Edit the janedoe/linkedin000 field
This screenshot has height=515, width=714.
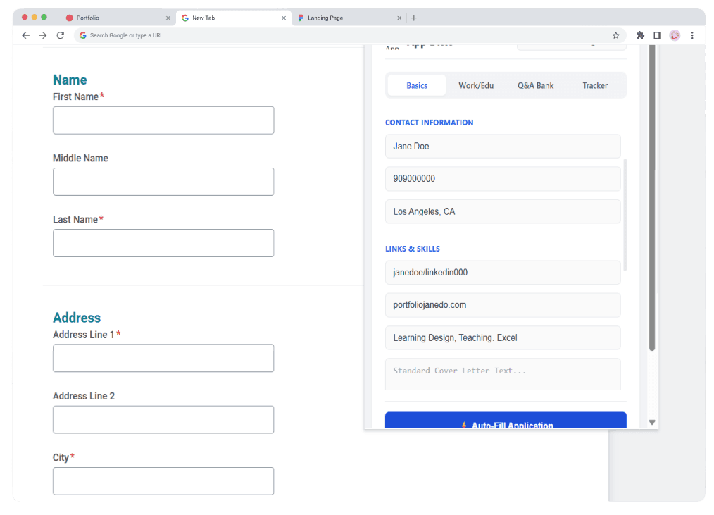click(503, 273)
